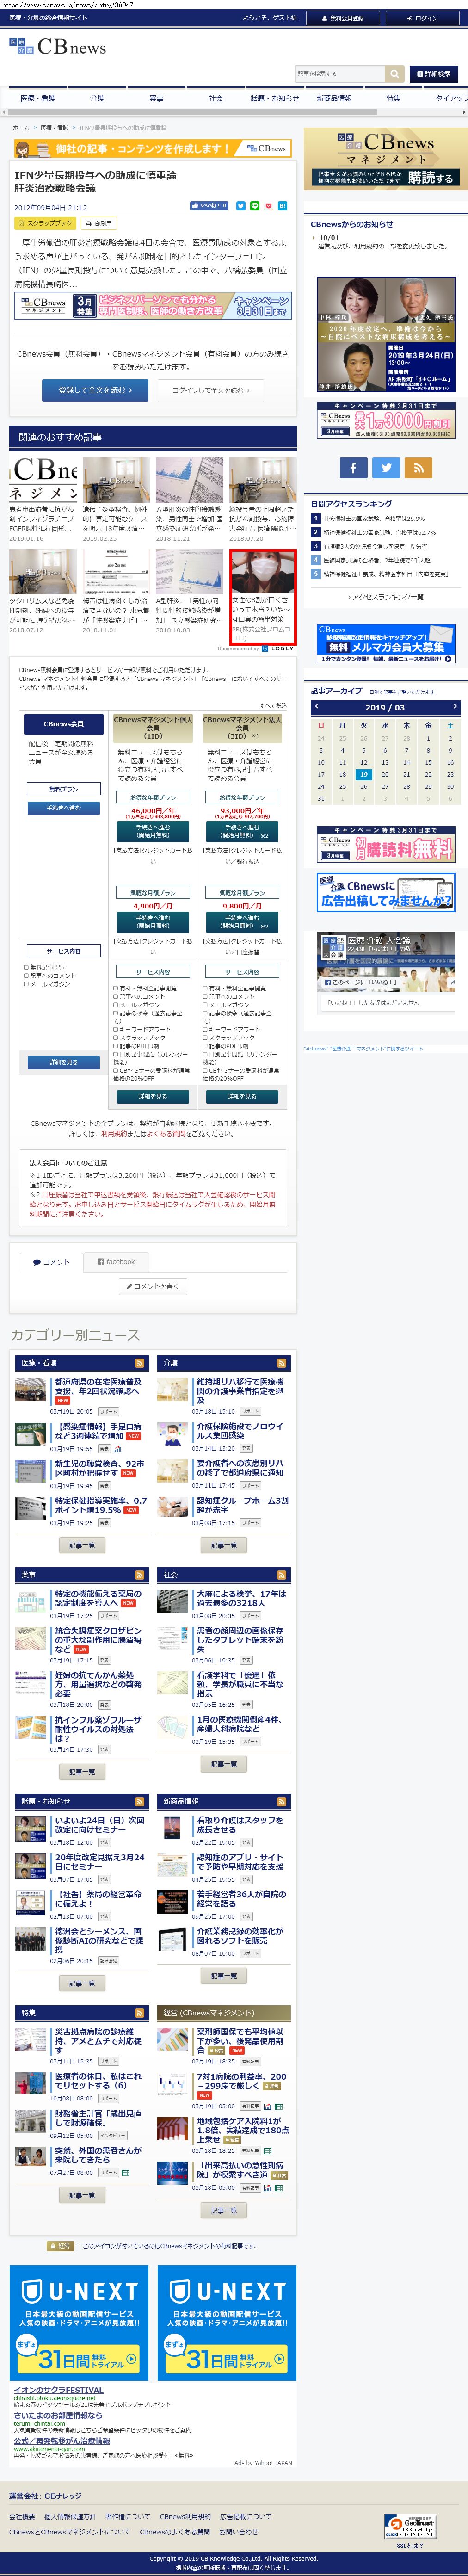The image size is (468, 2576).
Task: Open RSS feed for 経営 (CBnewsマネジメント) category
Action: click(282, 2012)
